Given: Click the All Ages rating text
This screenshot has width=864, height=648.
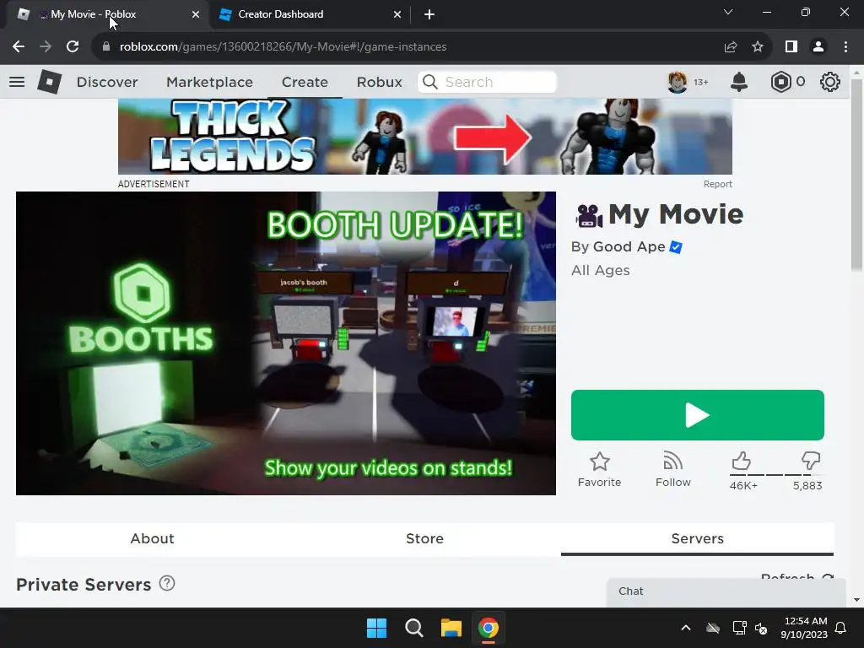Looking at the screenshot, I should click(601, 271).
